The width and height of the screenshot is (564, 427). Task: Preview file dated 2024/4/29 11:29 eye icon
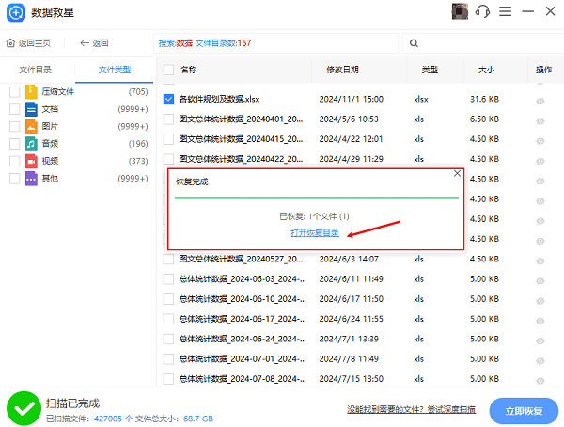click(x=540, y=161)
